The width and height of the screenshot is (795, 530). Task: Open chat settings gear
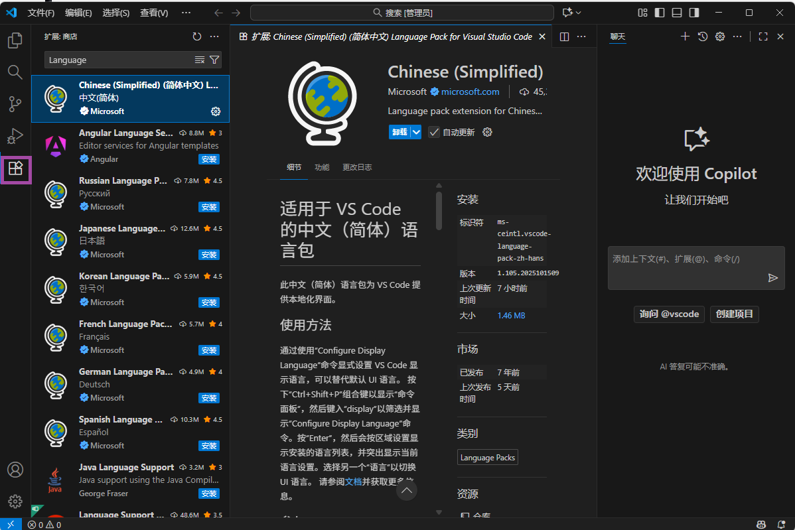tap(720, 36)
